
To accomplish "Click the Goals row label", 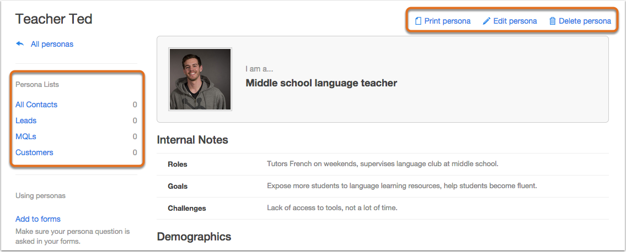I will [x=178, y=186].
